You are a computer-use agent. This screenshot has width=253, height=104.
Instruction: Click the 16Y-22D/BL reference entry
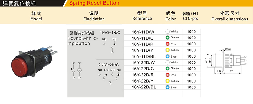[144, 87]
